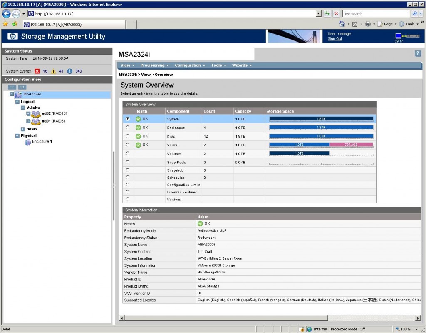Select the Versions radio button
Image resolution: width=426 pixels, height=333 pixels.
click(127, 199)
